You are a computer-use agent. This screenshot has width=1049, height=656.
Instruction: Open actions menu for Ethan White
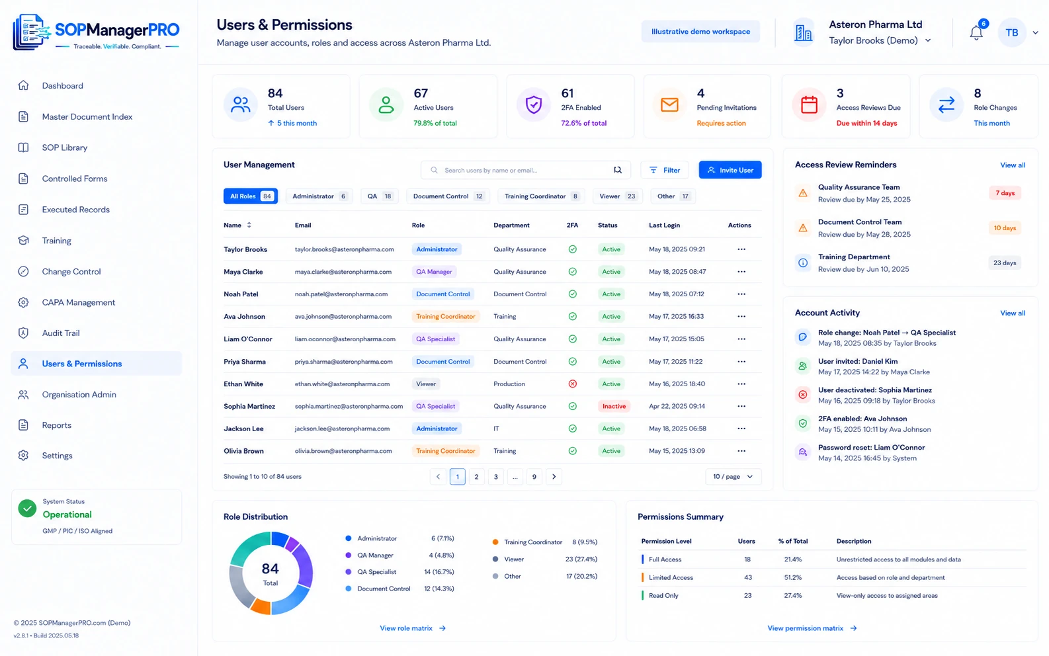click(x=741, y=384)
